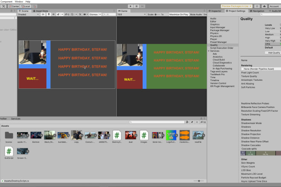Click the Pause button in the toolbar

136,6
